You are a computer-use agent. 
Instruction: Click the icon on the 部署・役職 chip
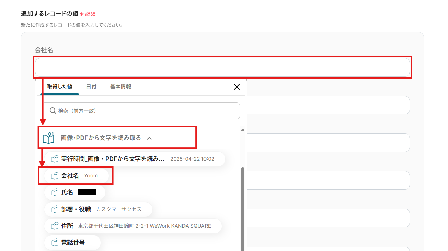[x=55, y=209]
